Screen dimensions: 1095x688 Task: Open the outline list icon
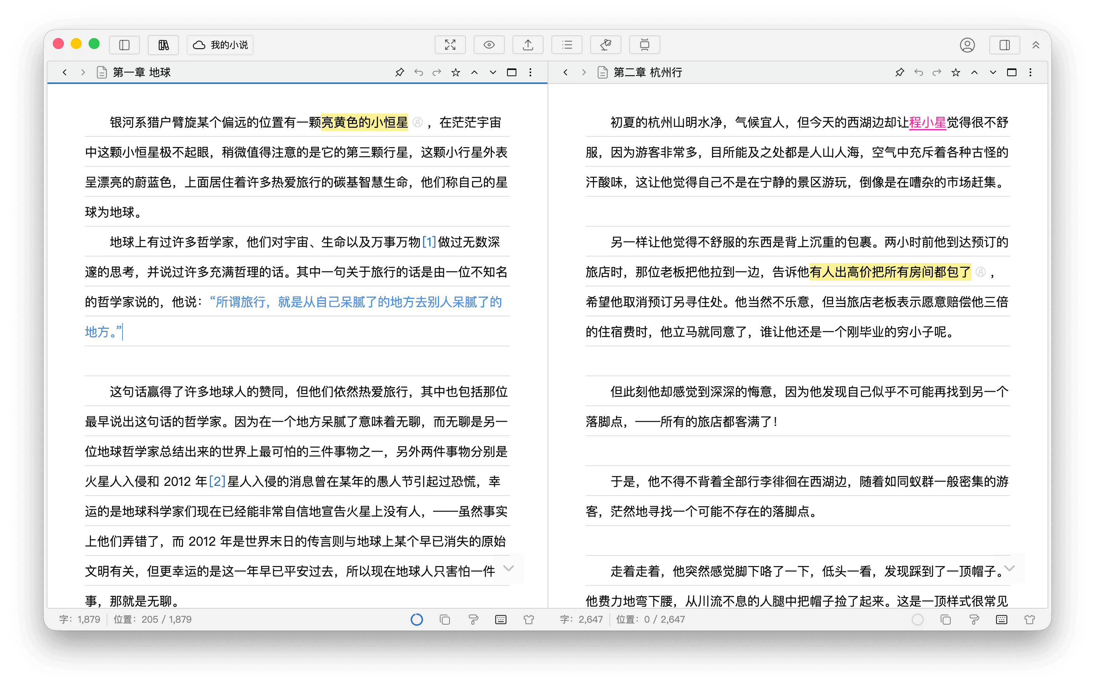pyautogui.click(x=567, y=45)
